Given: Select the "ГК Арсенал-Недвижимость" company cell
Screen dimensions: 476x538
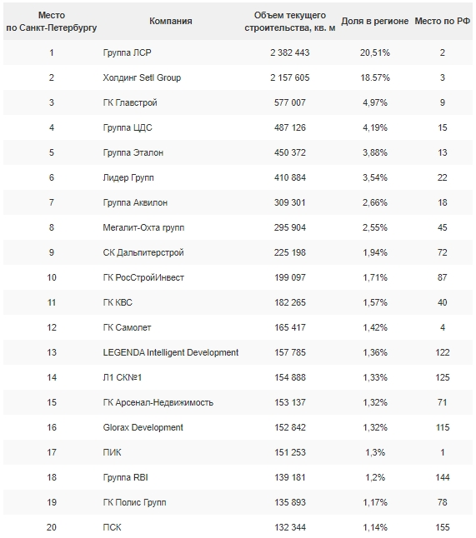Looking at the screenshot, I should pos(158,402).
